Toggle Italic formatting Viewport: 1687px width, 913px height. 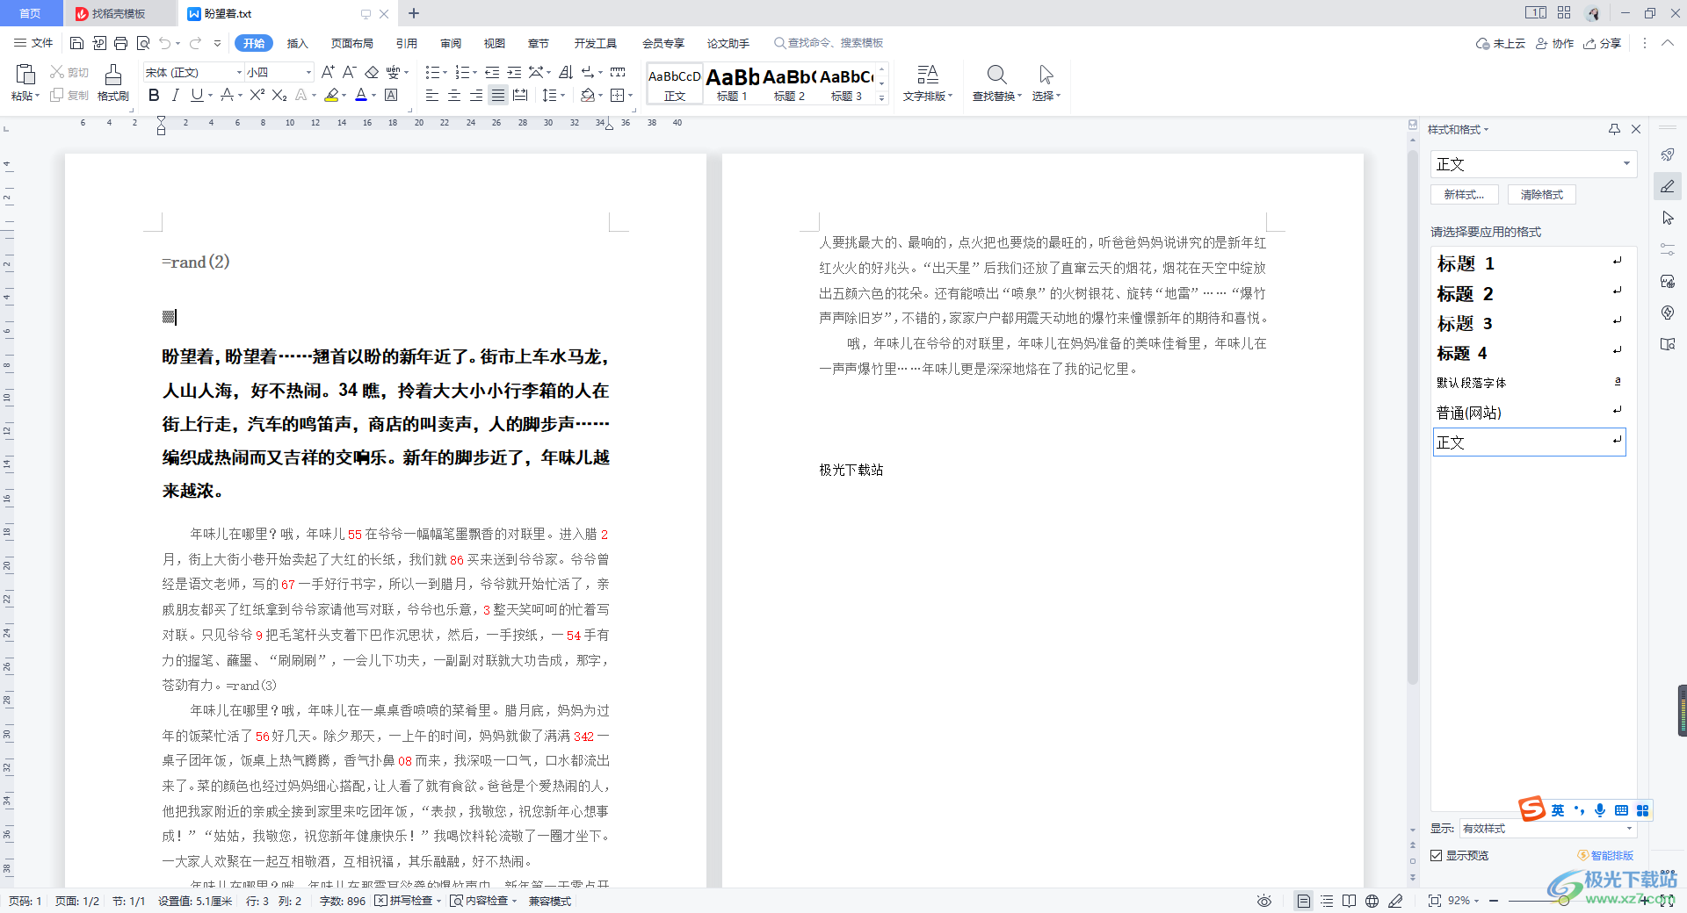tap(176, 95)
